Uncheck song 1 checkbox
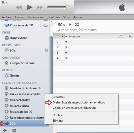The image size is (134, 133). [66, 42]
